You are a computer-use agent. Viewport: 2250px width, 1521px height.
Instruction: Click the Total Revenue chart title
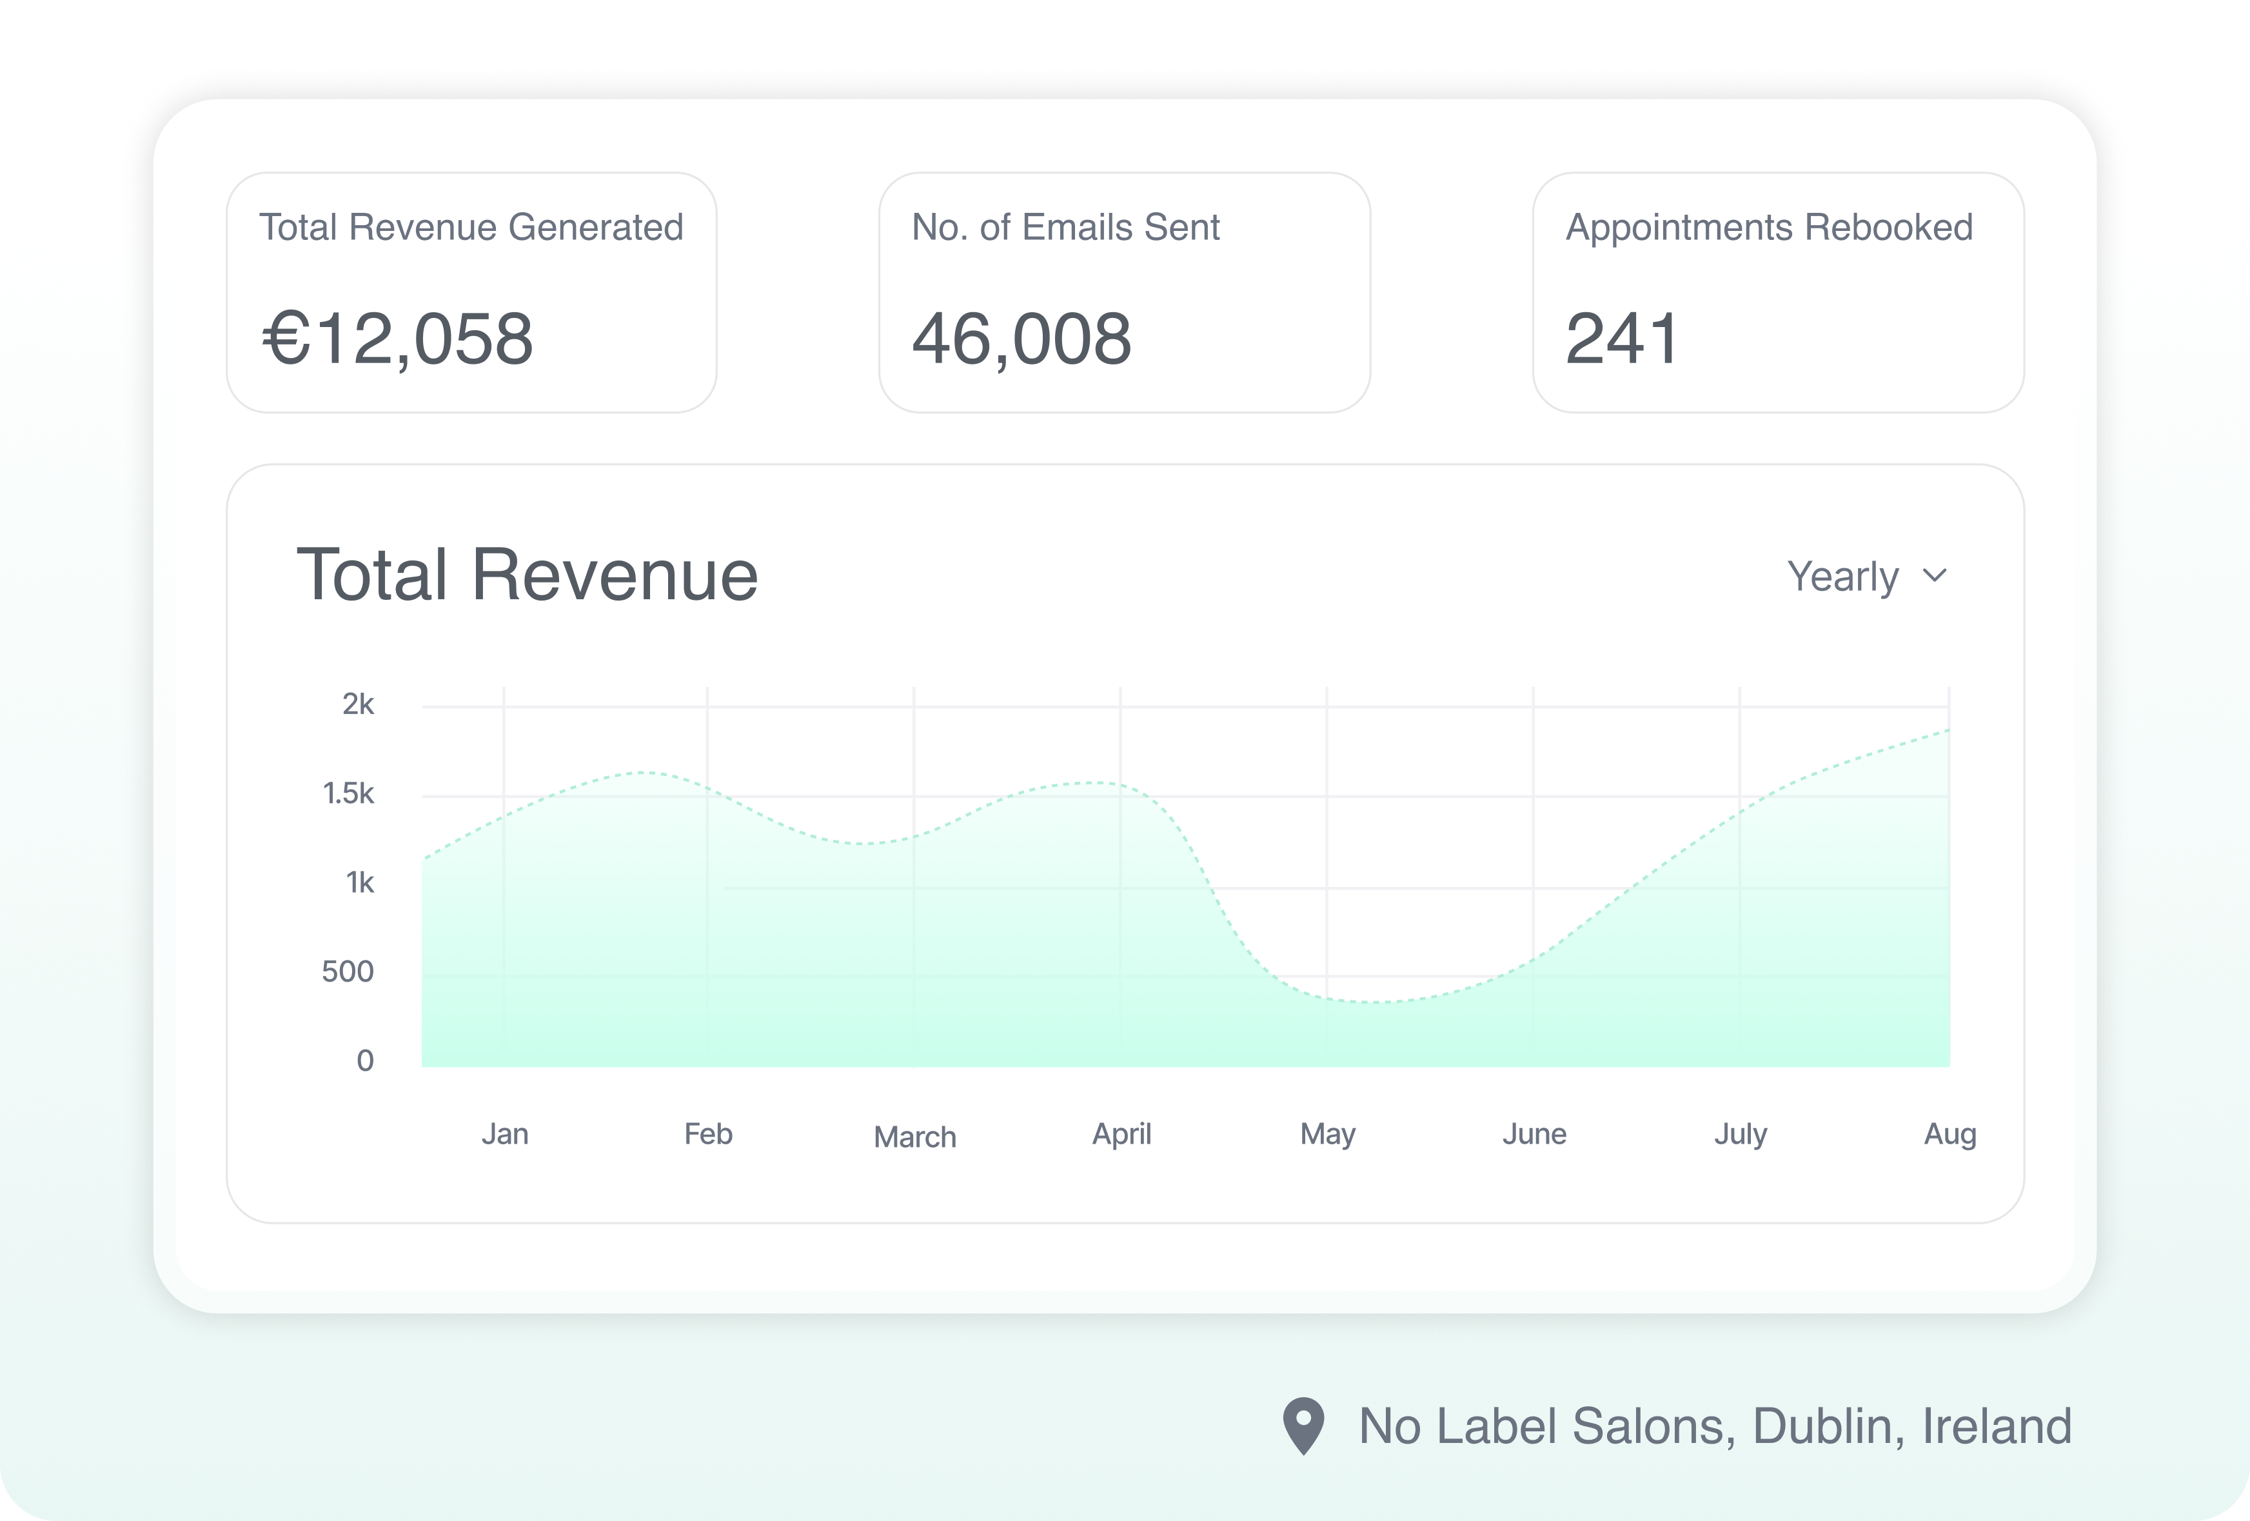coord(527,575)
